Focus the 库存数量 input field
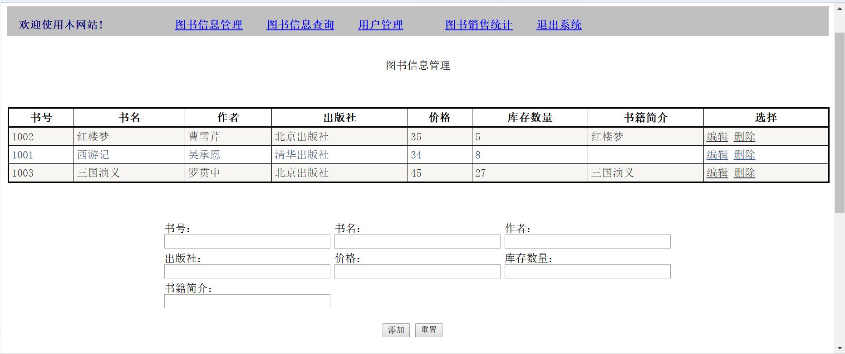845x354 pixels. tap(588, 271)
